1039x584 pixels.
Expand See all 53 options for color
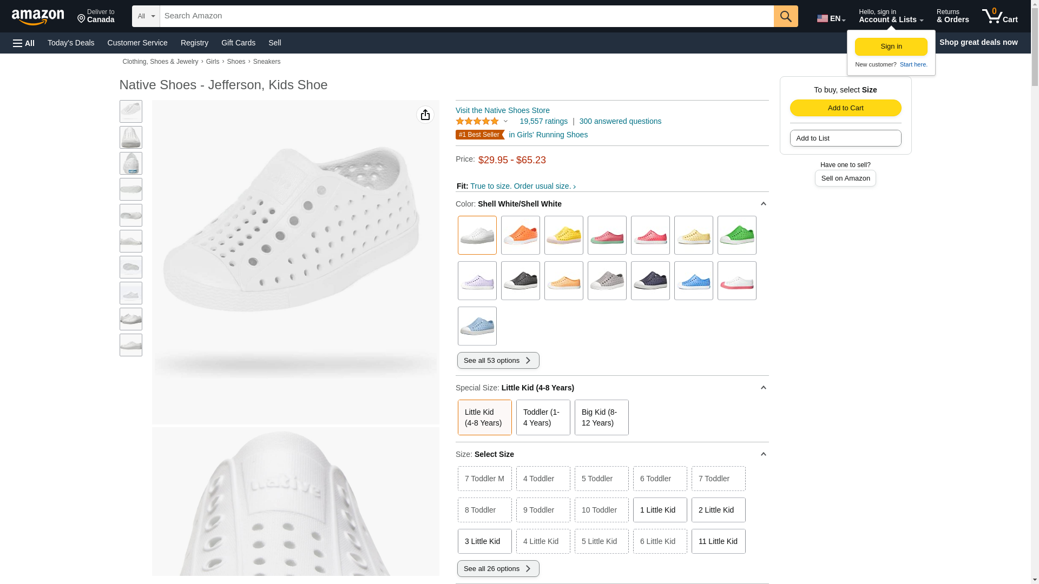tap(498, 361)
